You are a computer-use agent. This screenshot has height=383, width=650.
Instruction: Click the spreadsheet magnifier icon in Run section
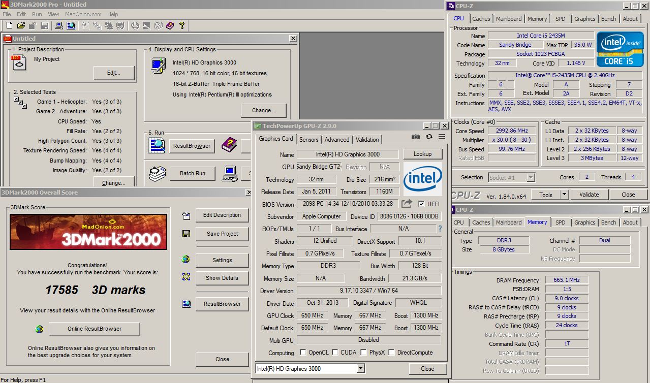[x=157, y=146]
